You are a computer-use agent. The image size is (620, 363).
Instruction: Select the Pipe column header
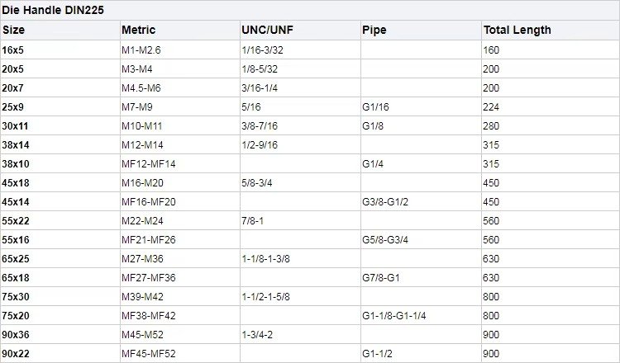374,30
